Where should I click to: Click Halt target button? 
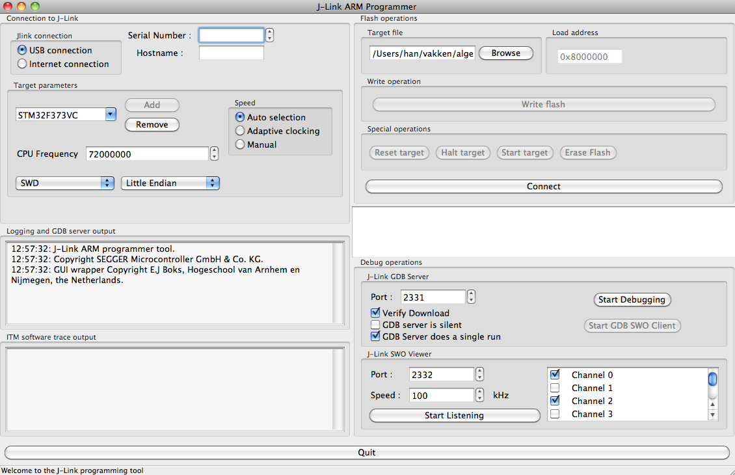[462, 152]
